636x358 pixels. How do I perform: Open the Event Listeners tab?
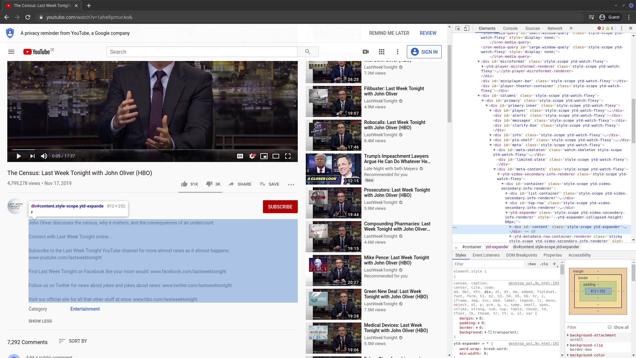point(486,255)
